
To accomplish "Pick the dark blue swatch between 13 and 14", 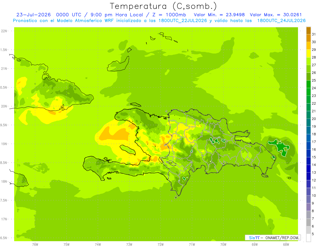I will click(308, 169).
